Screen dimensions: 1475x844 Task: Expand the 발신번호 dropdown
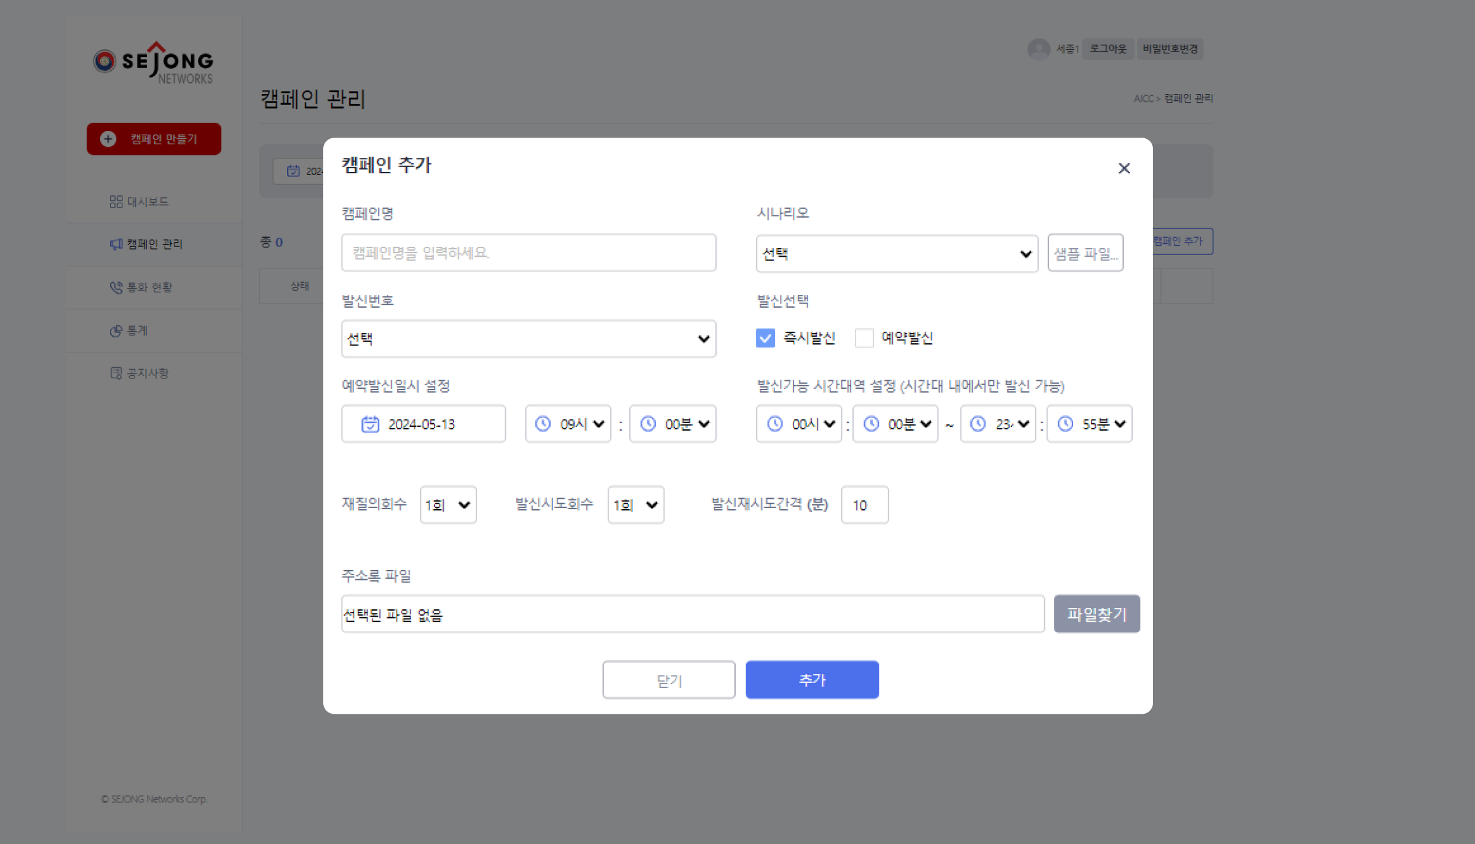coord(529,338)
